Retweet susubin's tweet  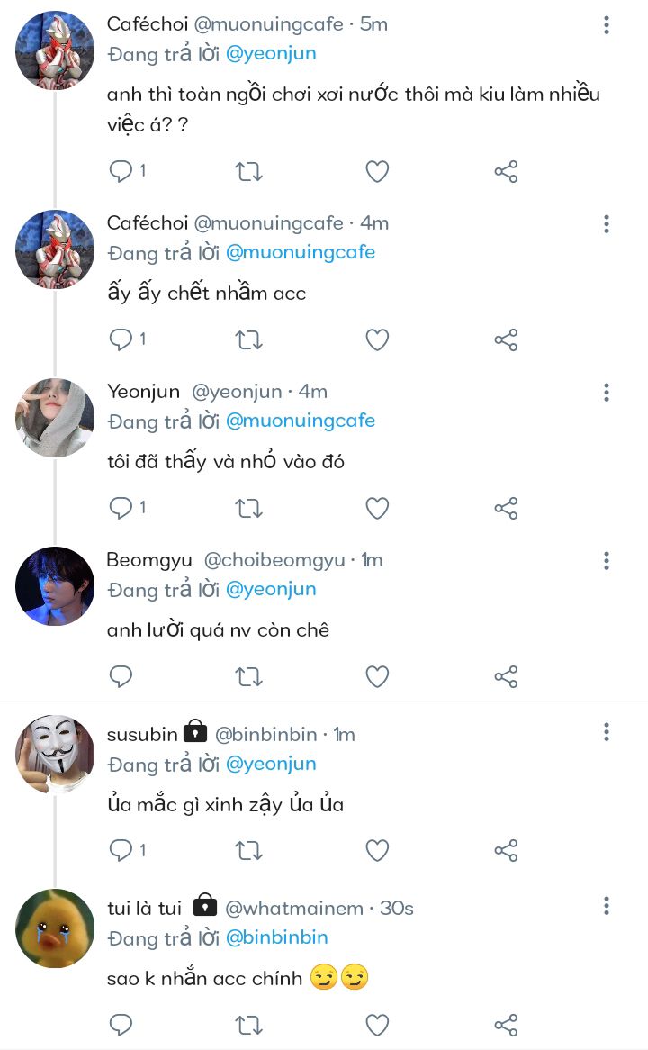pyautogui.click(x=248, y=850)
